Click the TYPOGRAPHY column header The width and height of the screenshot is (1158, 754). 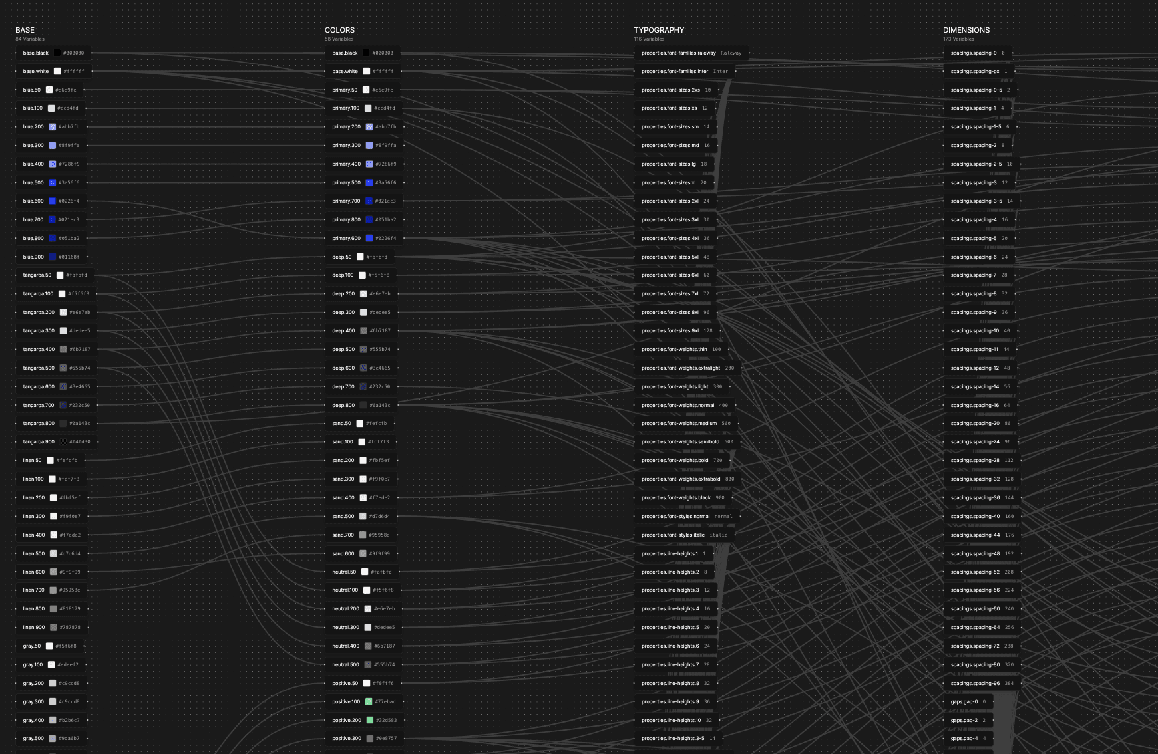(659, 30)
